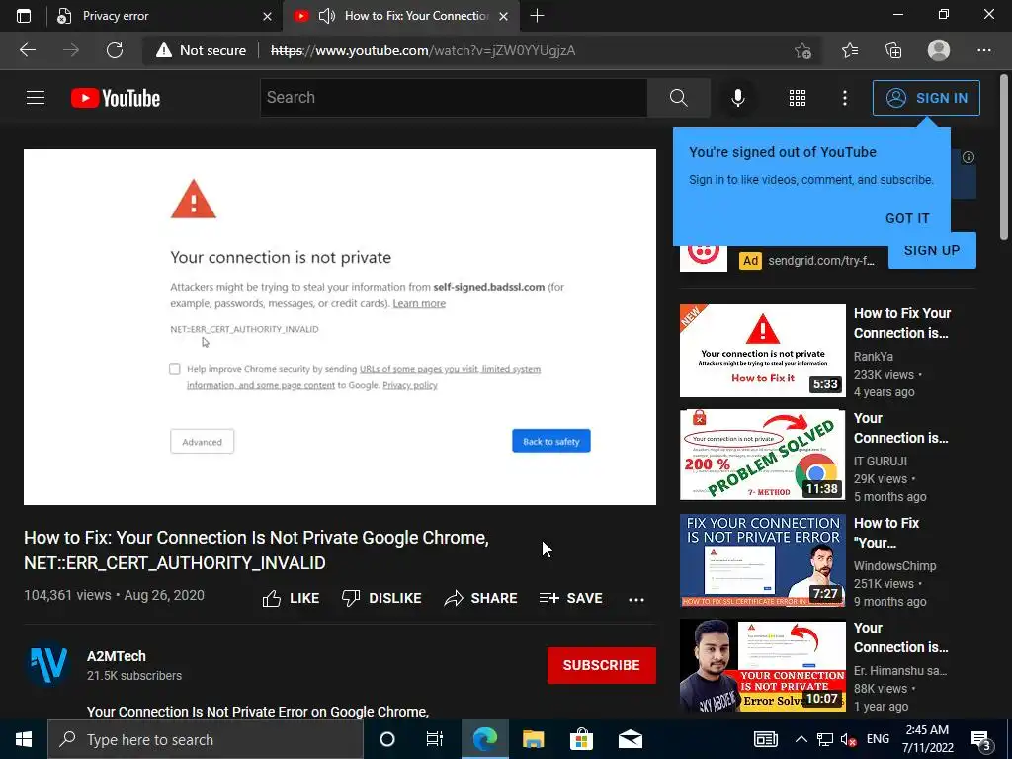Click the Not secure warning indicator
1012x759 pixels.
pyautogui.click(x=202, y=50)
